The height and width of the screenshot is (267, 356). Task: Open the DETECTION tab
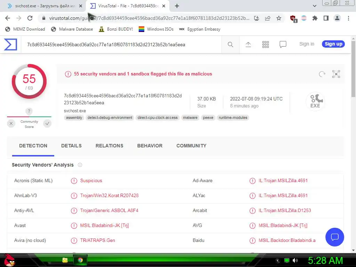[x=33, y=146]
